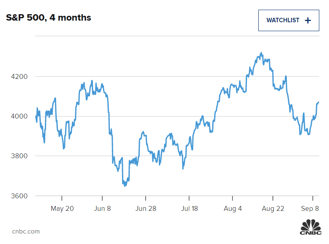Click the leftmost start of the line
329x244 pixels.
coord(36,117)
